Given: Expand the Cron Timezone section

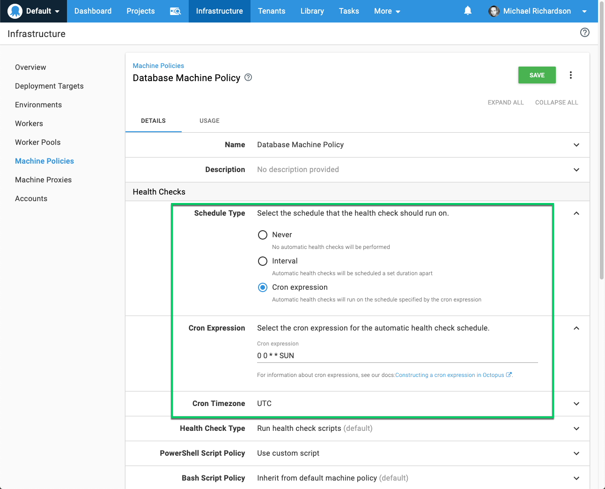Looking at the screenshot, I should [576, 404].
